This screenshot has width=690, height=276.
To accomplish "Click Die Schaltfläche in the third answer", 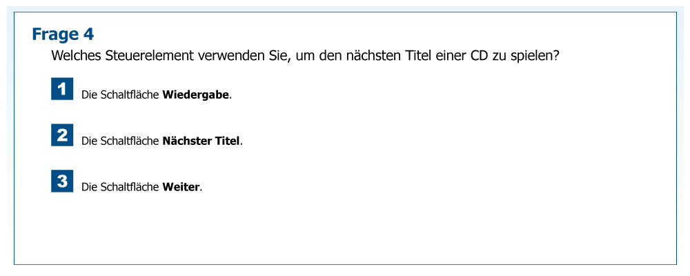I will coord(121,187).
